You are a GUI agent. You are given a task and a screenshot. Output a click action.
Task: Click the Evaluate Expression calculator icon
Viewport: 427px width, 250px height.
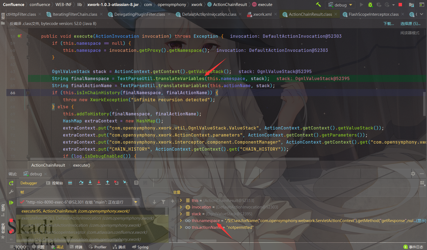pyautogui.click(x=136, y=183)
